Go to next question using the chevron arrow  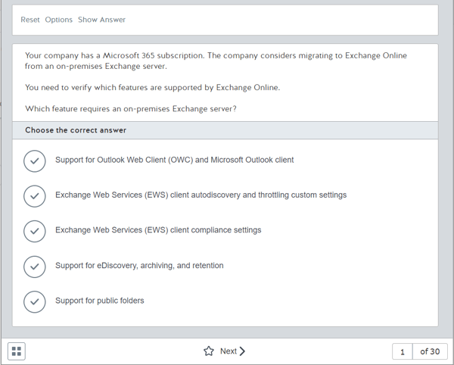[x=242, y=351]
